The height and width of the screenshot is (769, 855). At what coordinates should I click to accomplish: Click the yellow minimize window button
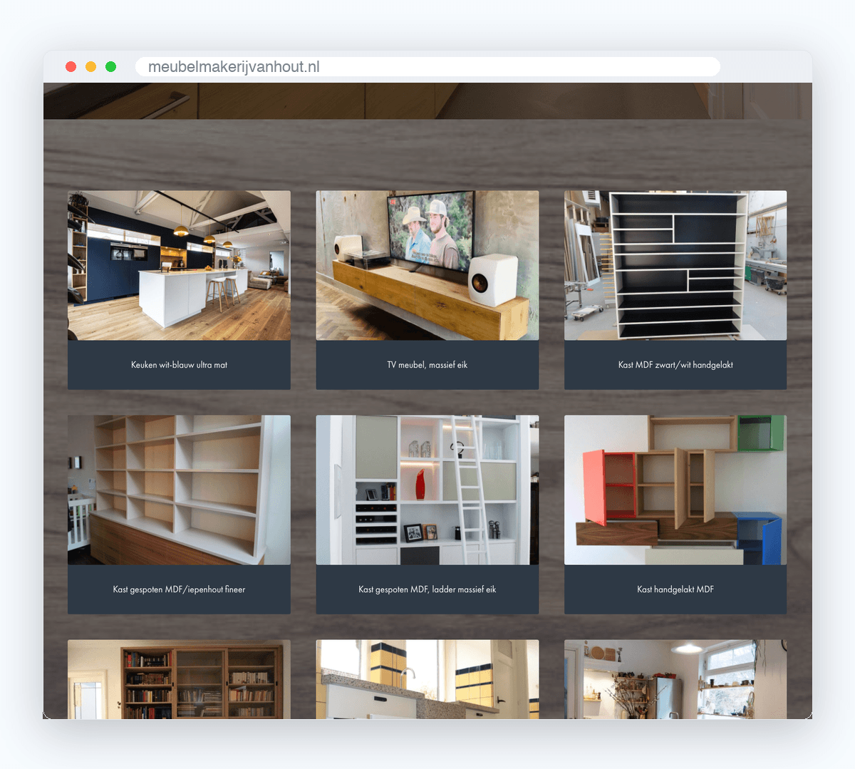point(90,66)
